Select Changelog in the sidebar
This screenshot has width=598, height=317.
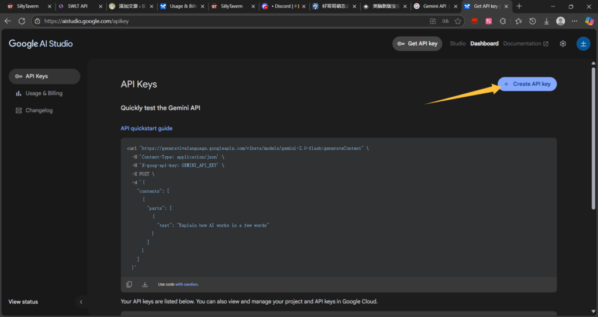point(39,110)
